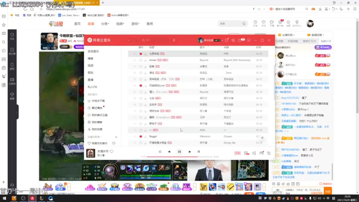
Task: Open the skin theme shirt icon
Action: pyautogui.click(x=227, y=40)
